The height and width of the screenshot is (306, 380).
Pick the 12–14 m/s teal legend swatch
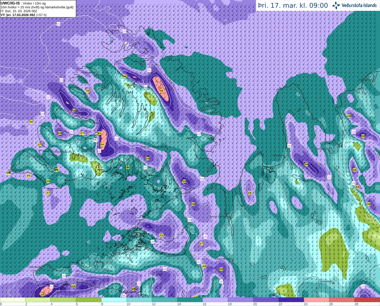pos(165,300)
